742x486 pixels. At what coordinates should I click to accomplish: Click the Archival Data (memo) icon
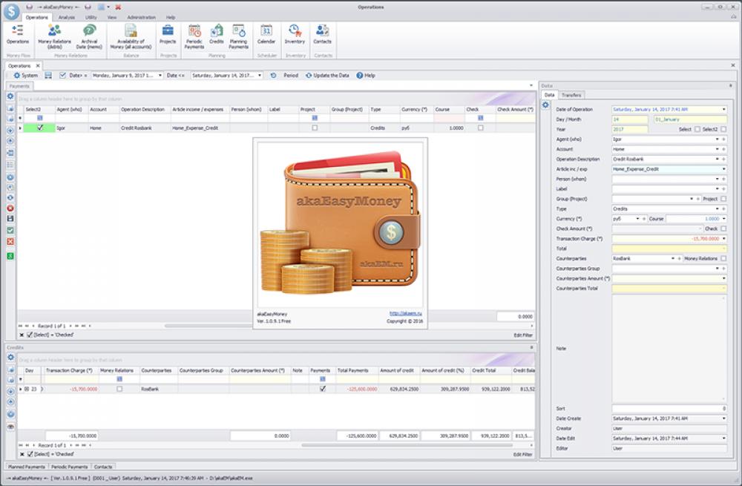89,33
